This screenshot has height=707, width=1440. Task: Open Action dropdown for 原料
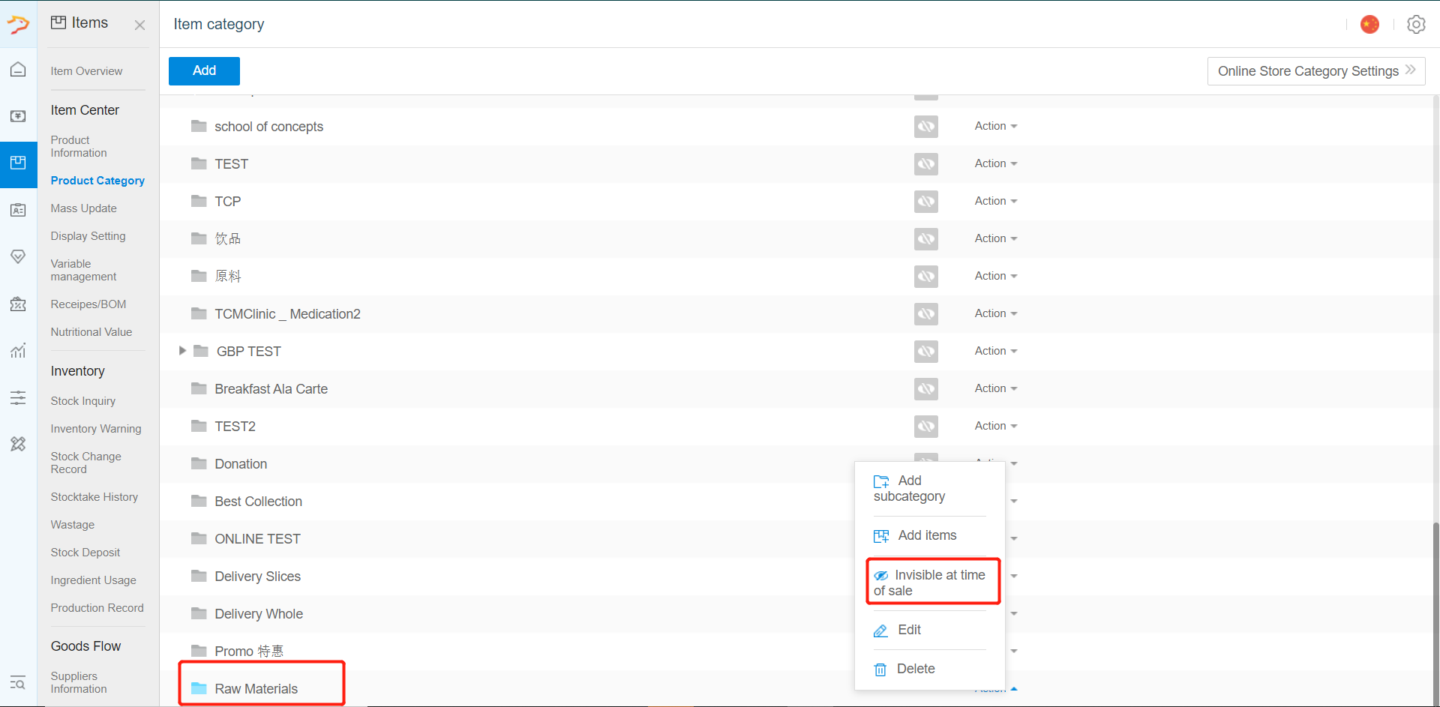point(995,276)
